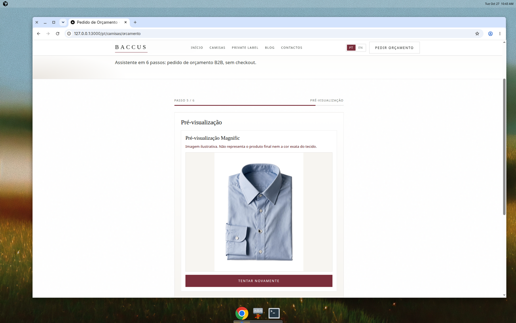This screenshot has width=516, height=323.
Task: Open the Início menu item
Action: (197, 48)
